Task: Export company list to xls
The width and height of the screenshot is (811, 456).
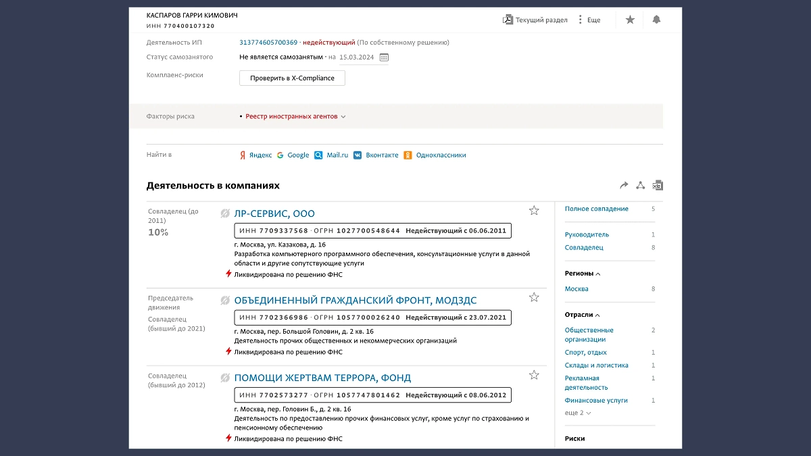Action: 658,184
